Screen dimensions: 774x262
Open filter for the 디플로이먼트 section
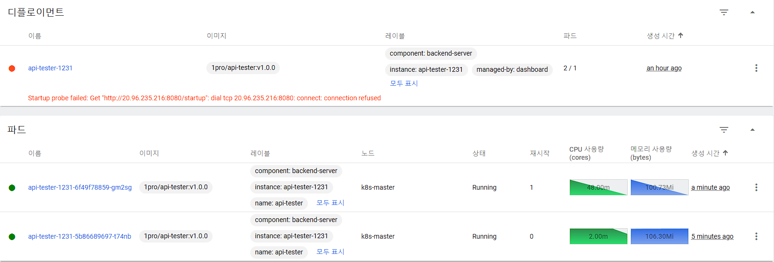point(723,12)
